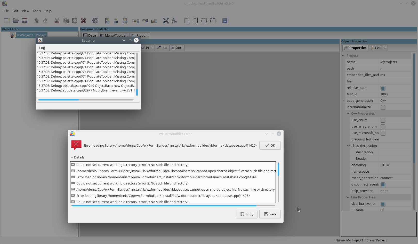
Task: Click the gear-shaped generate code icon
Action: click(x=95, y=21)
